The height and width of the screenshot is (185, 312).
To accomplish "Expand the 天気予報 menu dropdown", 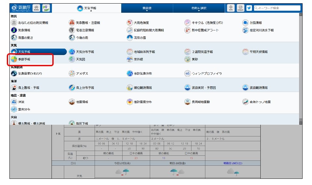I will click(86, 8).
